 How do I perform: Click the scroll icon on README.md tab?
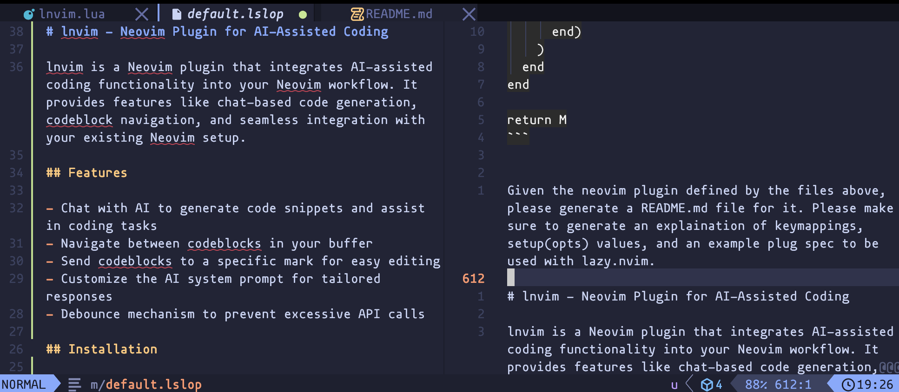coord(357,14)
